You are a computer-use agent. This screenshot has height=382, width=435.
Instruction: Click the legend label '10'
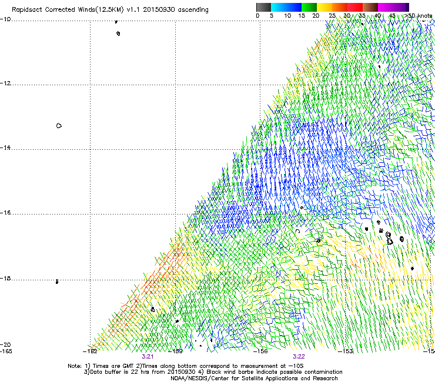point(287,16)
